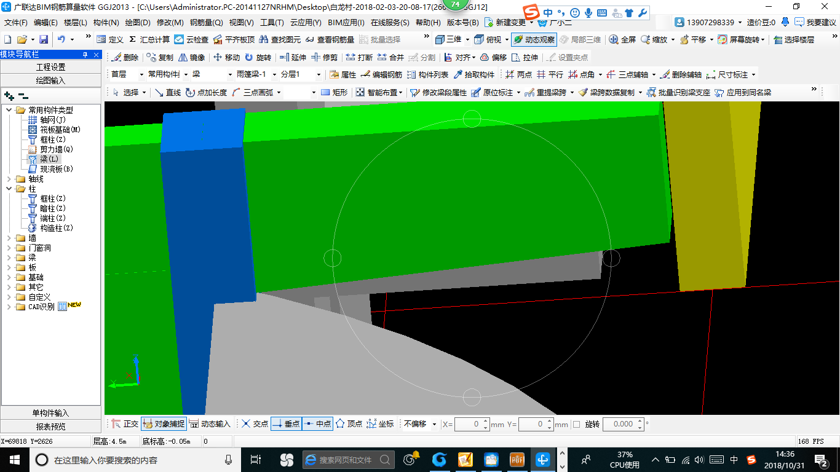Click 查看钢筋量 view rebar quantity
The image size is (840, 472).
(330, 39)
